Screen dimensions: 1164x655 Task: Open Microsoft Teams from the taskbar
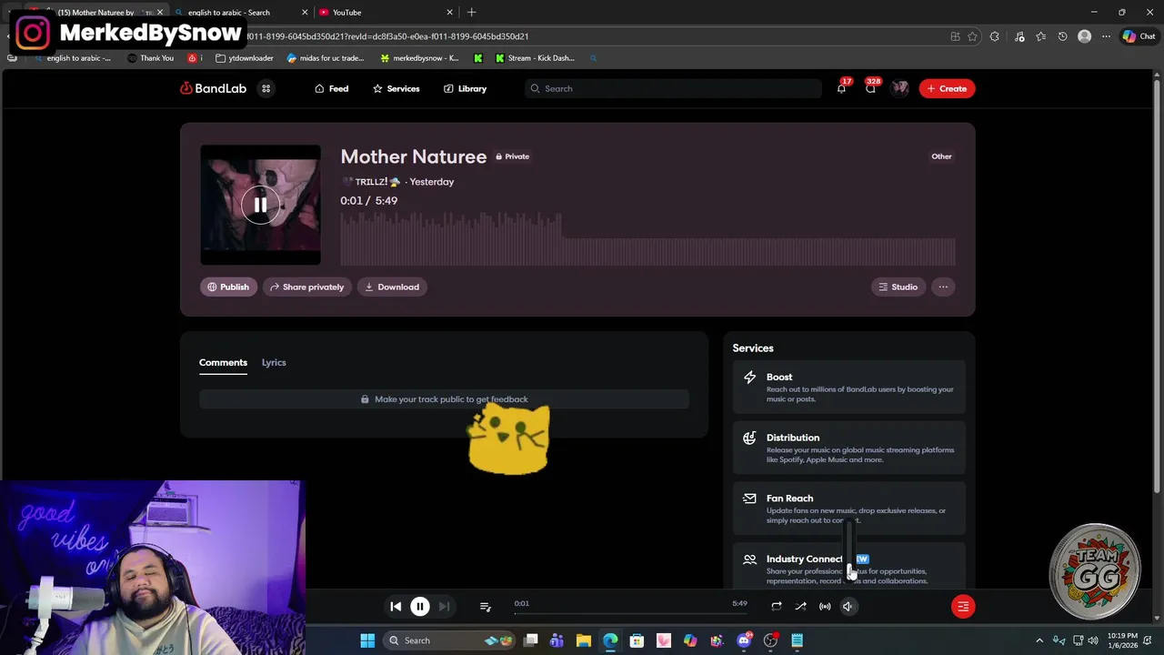pyautogui.click(x=557, y=640)
